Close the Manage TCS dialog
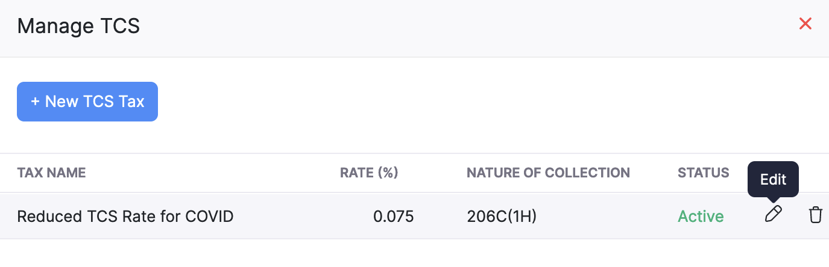829x267 pixels. click(x=805, y=24)
